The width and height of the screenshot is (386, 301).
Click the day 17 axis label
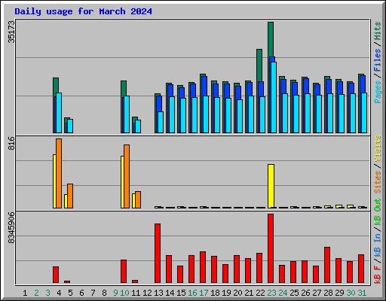[204, 293]
